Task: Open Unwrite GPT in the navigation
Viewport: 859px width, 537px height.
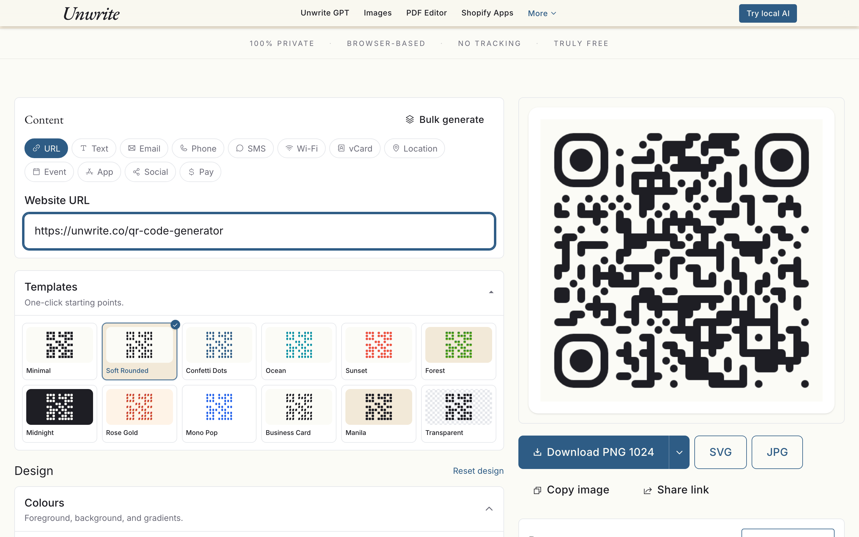Action: click(x=325, y=13)
